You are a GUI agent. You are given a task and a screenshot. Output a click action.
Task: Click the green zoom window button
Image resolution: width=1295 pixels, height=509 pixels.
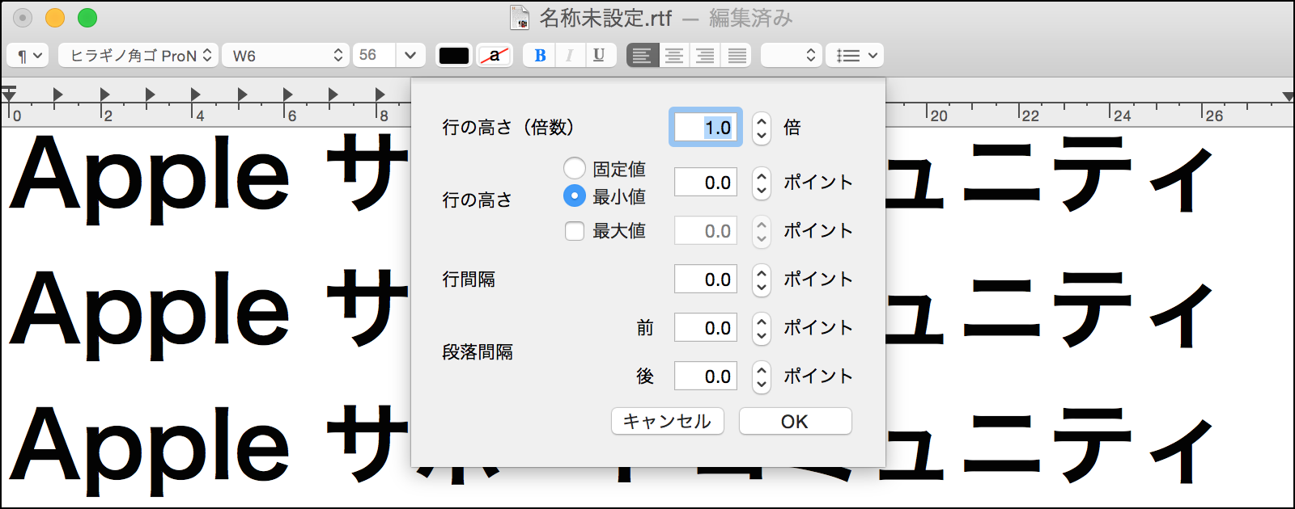pos(87,17)
